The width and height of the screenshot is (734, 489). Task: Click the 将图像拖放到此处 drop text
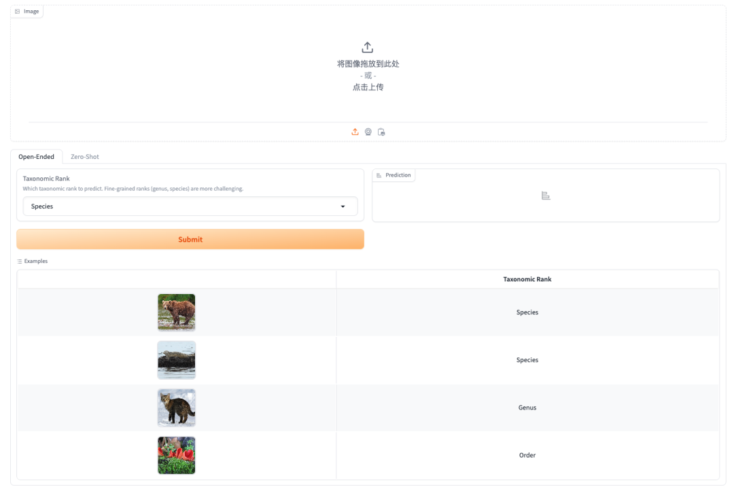[368, 64]
